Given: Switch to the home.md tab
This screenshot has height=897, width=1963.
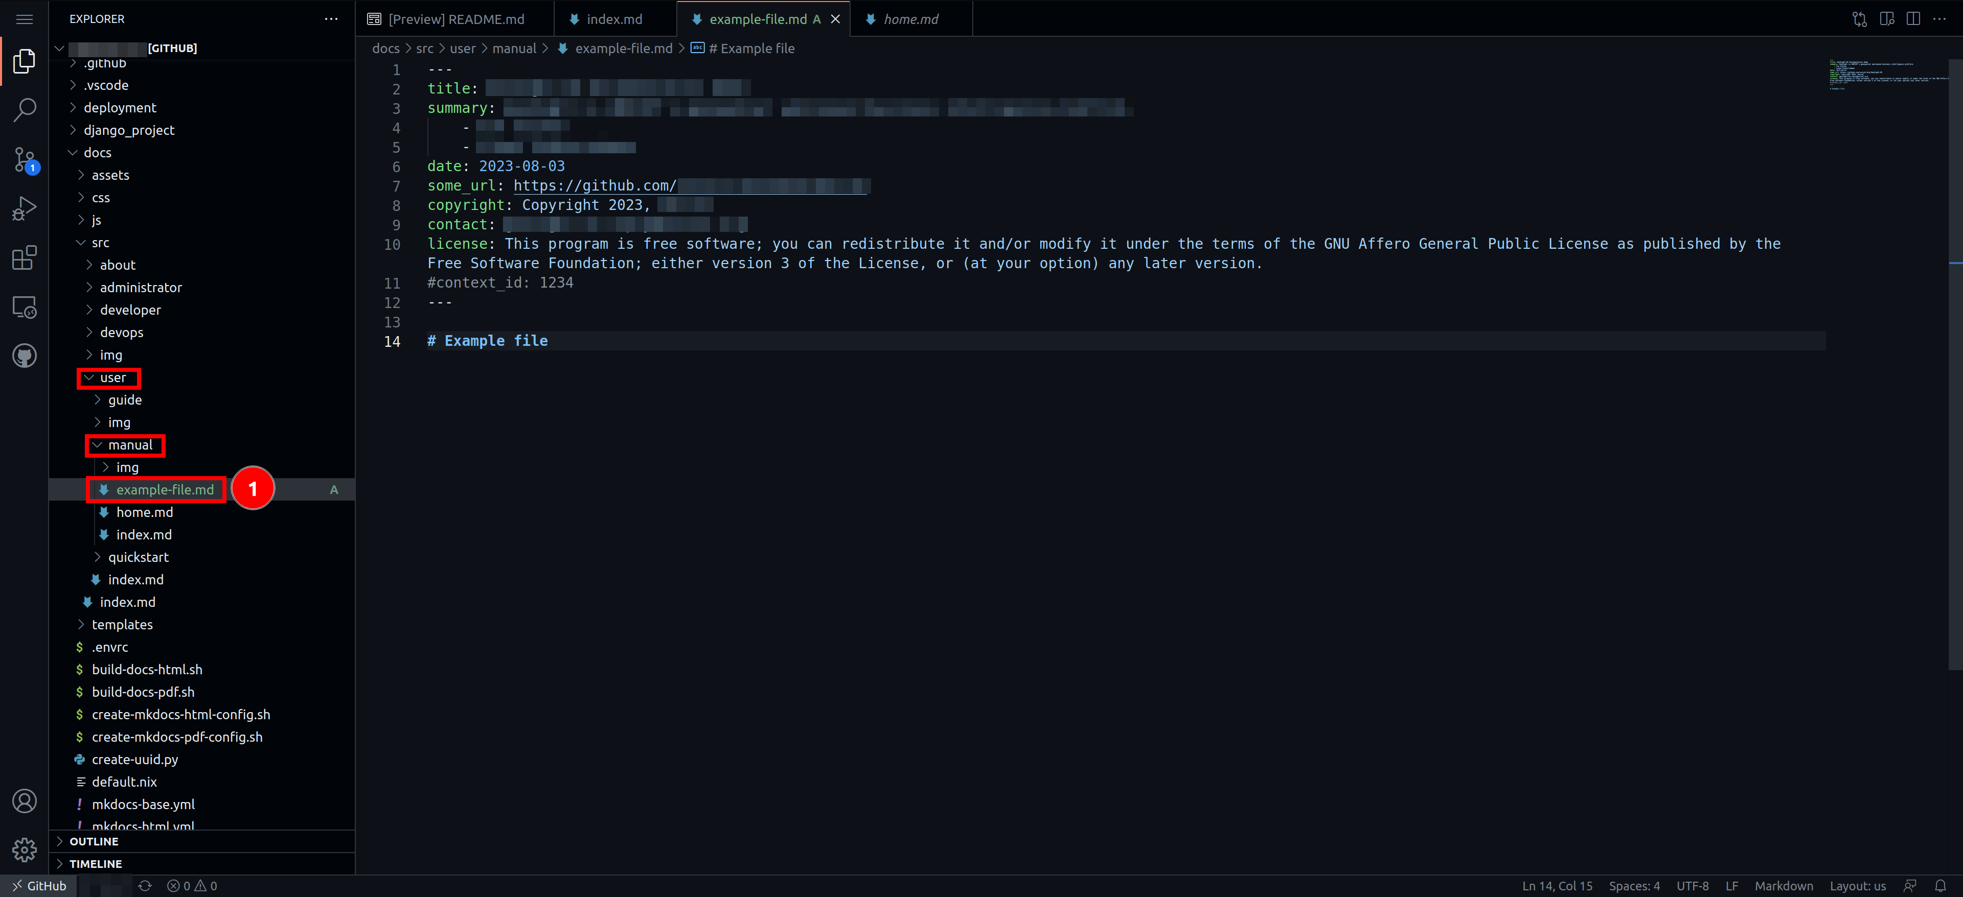Looking at the screenshot, I should point(910,19).
